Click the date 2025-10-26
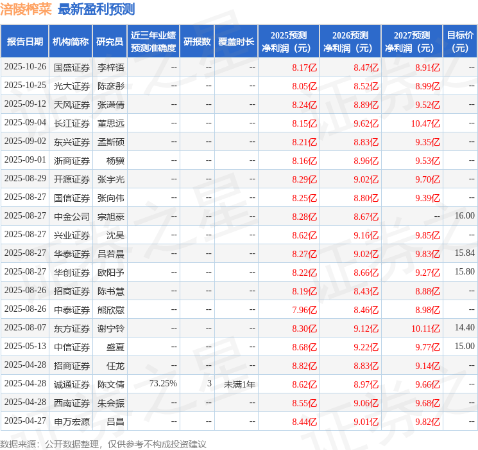The height and width of the screenshot is (450, 478). (x=25, y=67)
